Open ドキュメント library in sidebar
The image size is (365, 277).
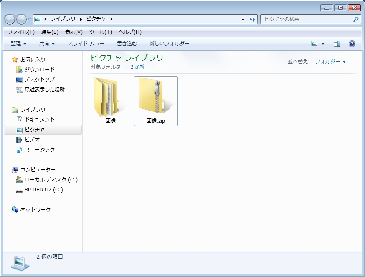tap(40, 119)
